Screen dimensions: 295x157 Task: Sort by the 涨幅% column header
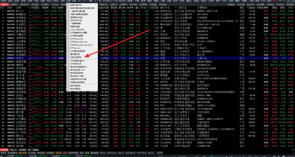(x=45, y=8)
